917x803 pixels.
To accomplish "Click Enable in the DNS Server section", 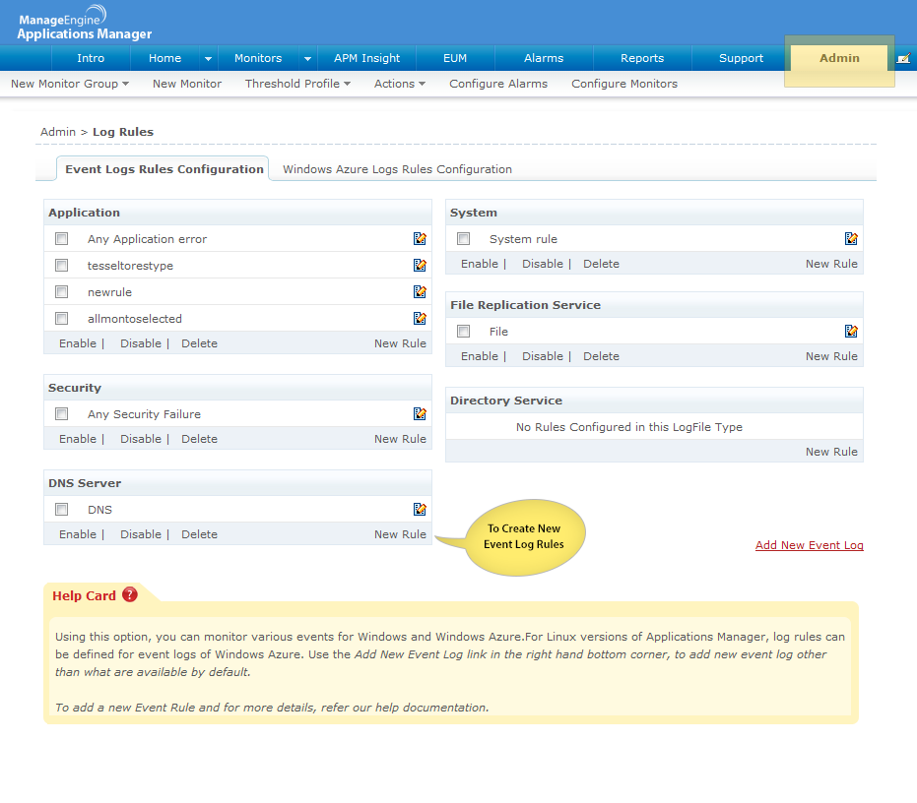I will click(77, 534).
